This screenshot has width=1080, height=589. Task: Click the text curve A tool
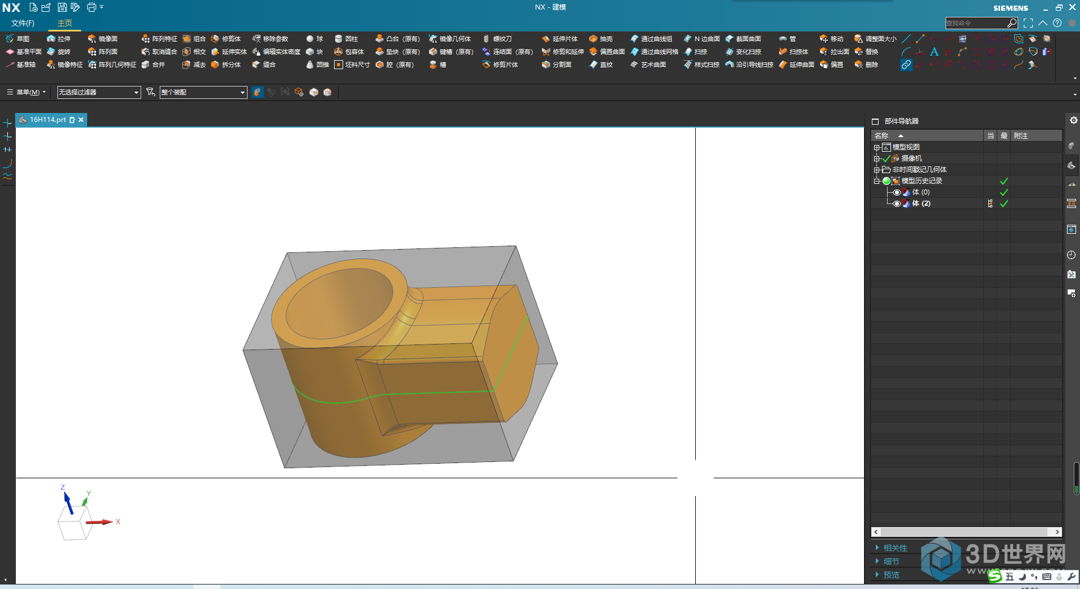934,52
